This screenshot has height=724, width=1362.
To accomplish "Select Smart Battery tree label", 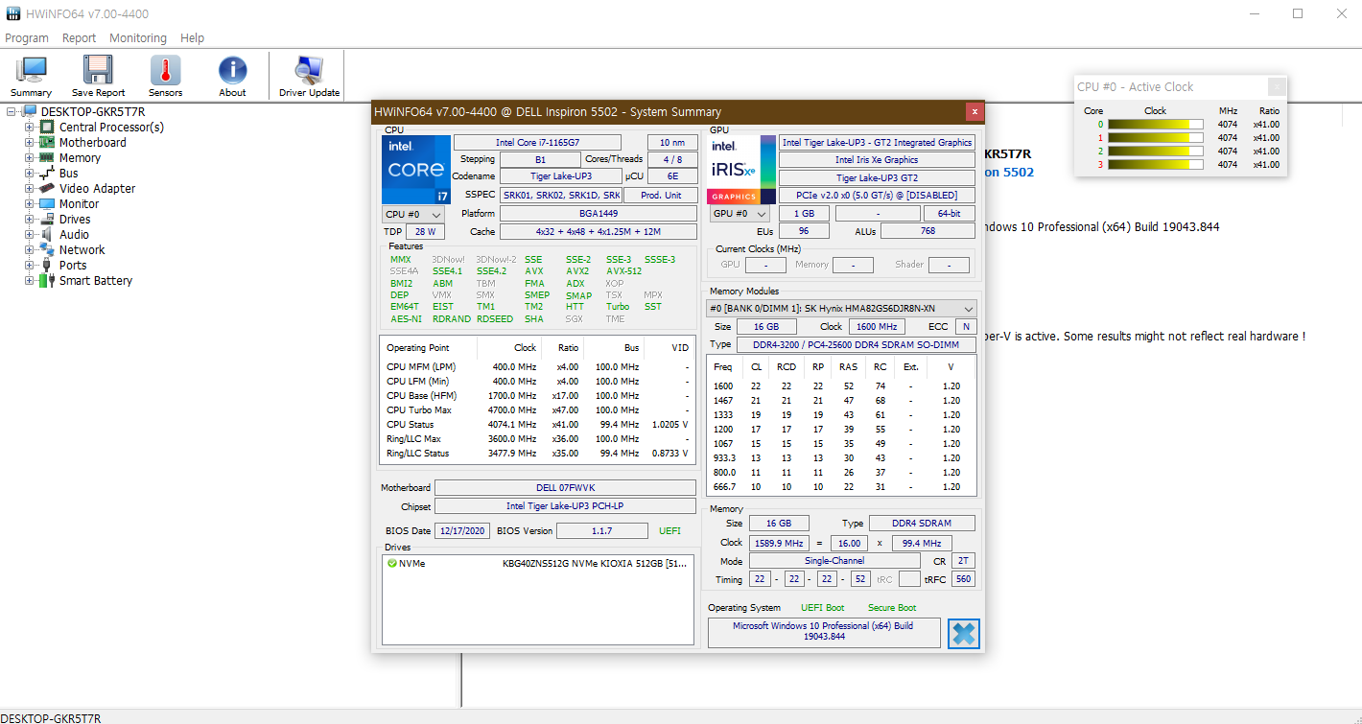I will 96,281.
